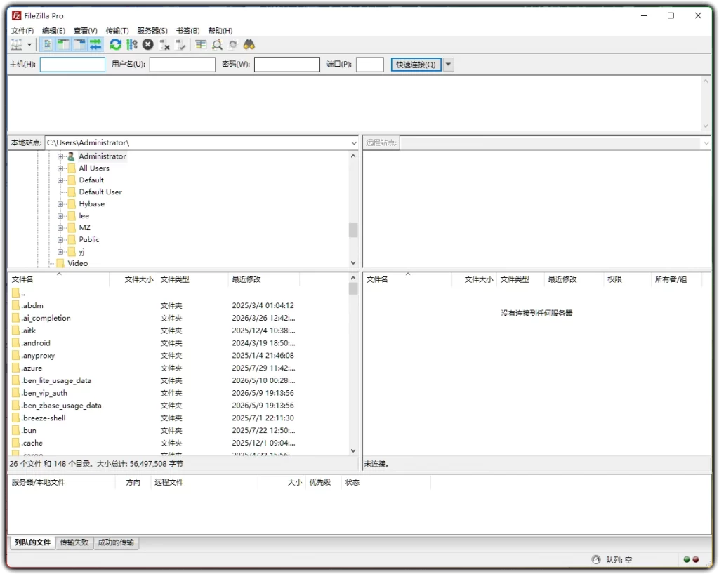Toggle transfer queue display icon

point(95,44)
